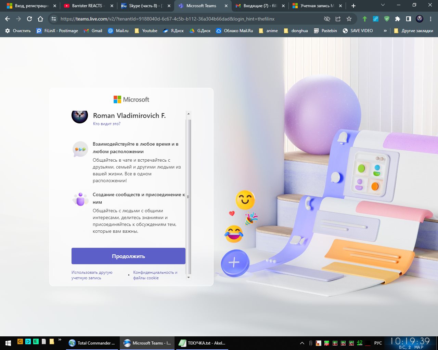
Task: Open the browser home page
Action: pyautogui.click(x=40, y=19)
